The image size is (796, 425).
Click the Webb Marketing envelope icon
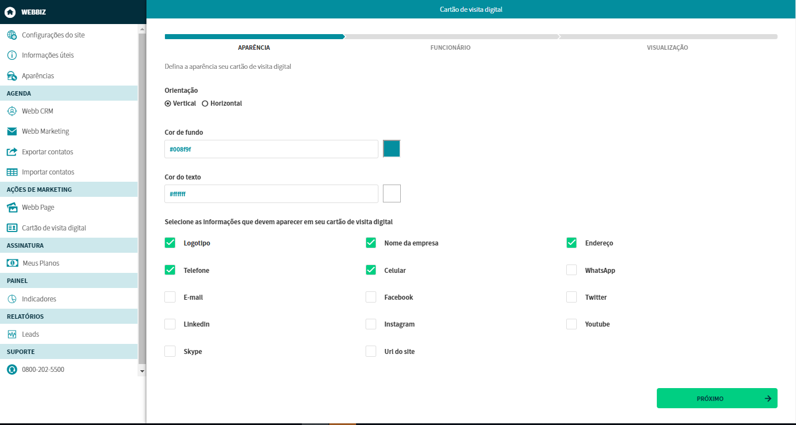click(x=12, y=131)
